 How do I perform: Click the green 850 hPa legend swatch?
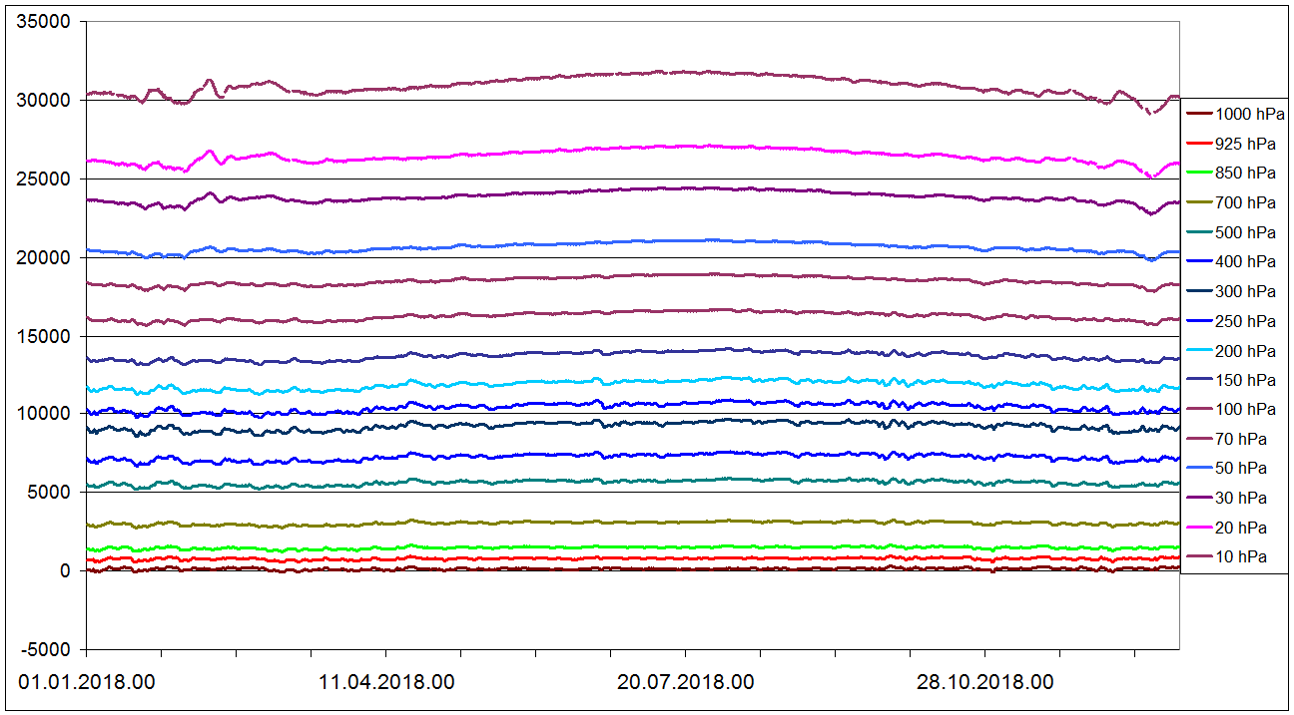coord(1198,174)
